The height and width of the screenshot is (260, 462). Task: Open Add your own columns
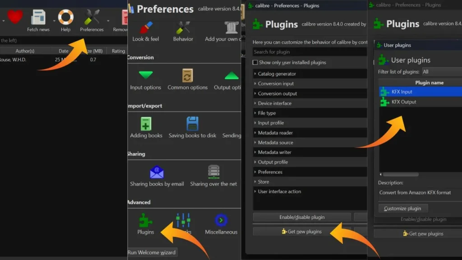click(223, 32)
